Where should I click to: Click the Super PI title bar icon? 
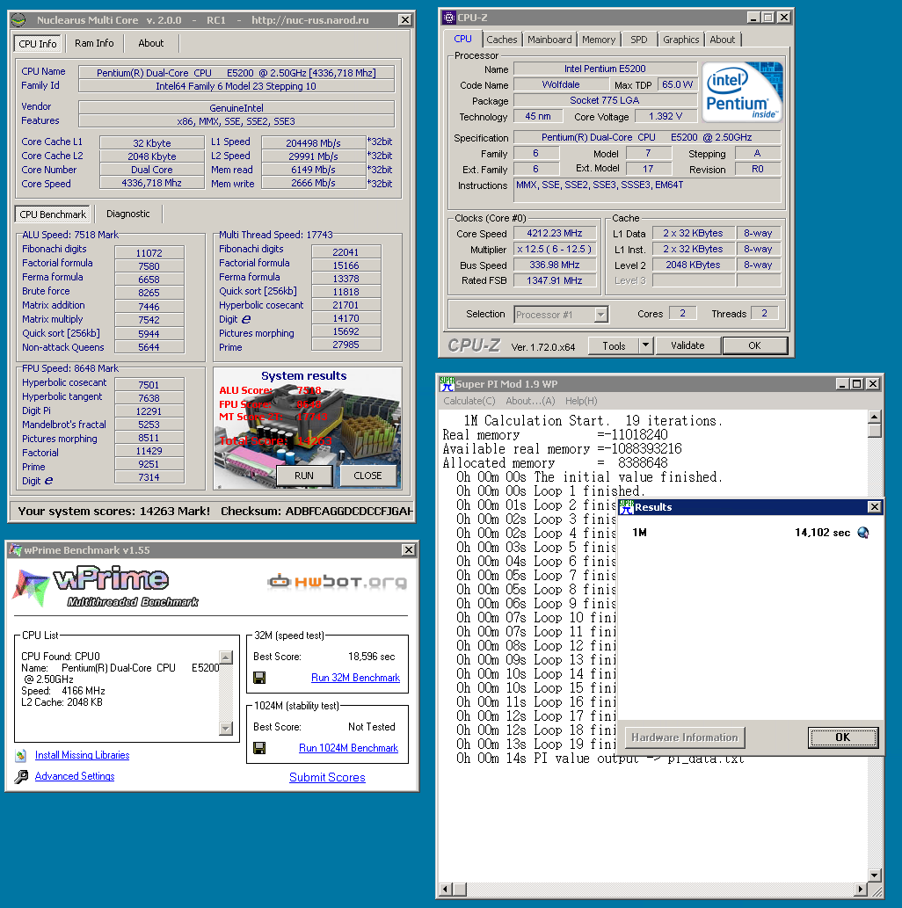[x=447, y=383]
